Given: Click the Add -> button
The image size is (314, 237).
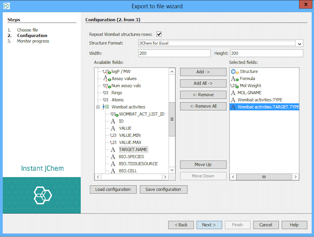Looking at the screenshot, I should click(203, 72).
